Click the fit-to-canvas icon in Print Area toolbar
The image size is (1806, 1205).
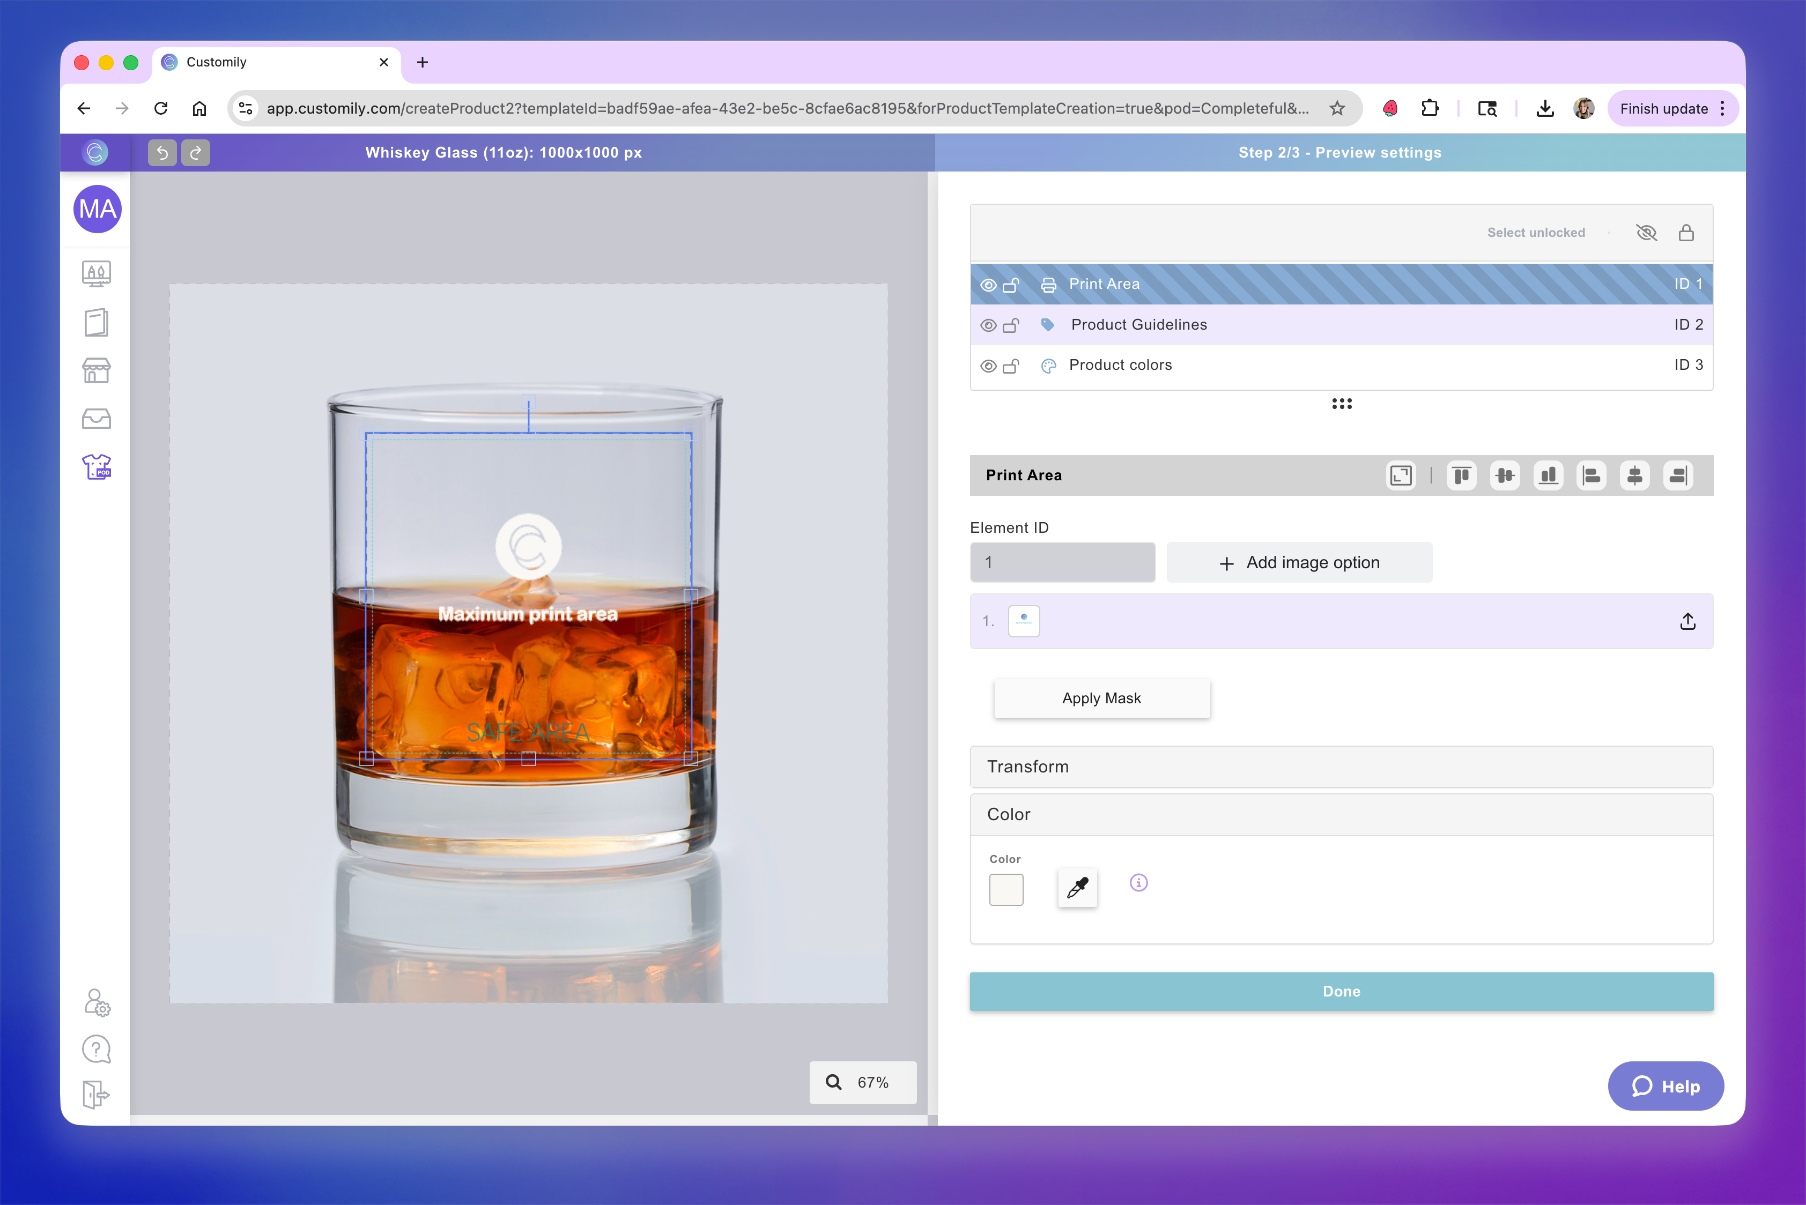[1400, 475]
